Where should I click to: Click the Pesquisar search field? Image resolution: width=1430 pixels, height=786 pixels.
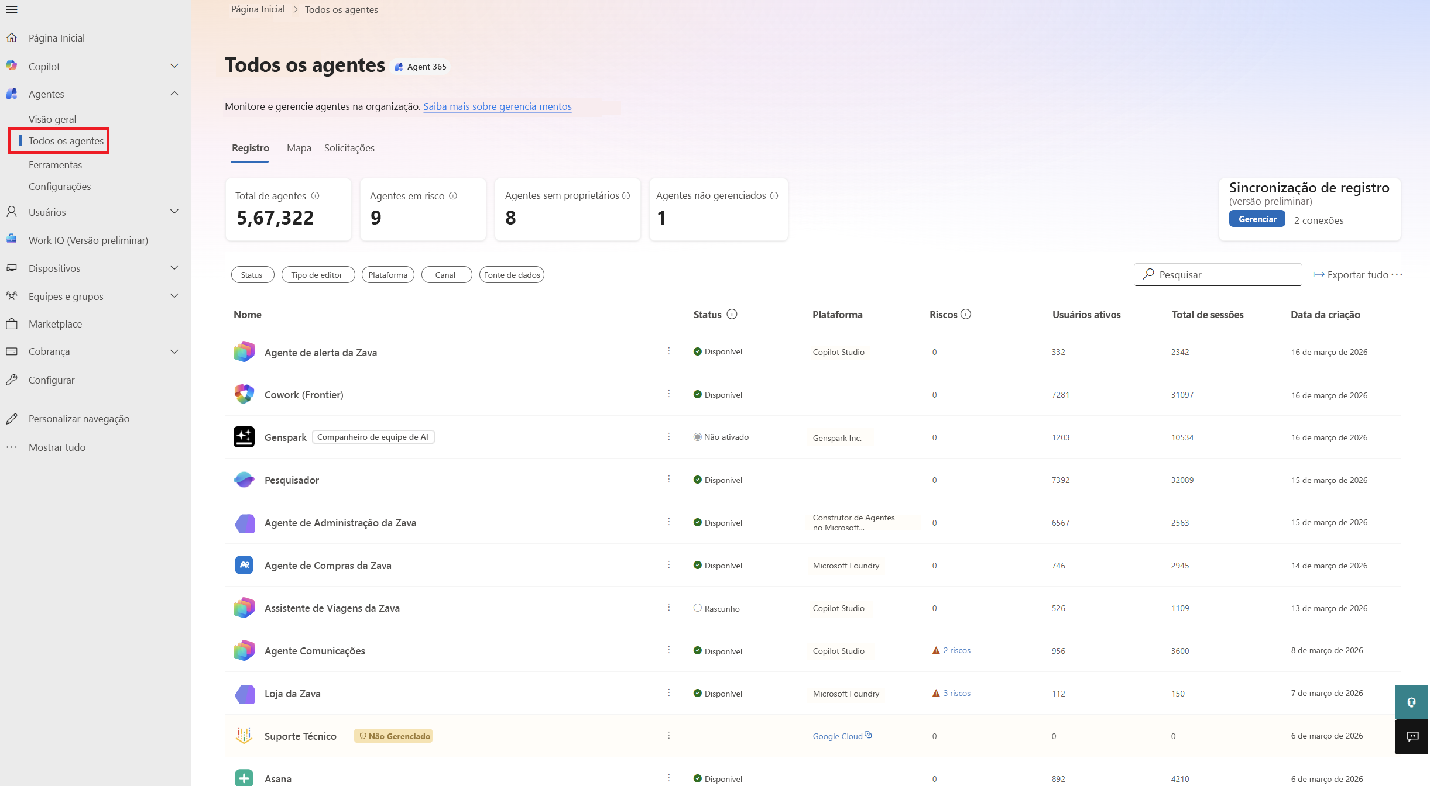pos(1218,275)
